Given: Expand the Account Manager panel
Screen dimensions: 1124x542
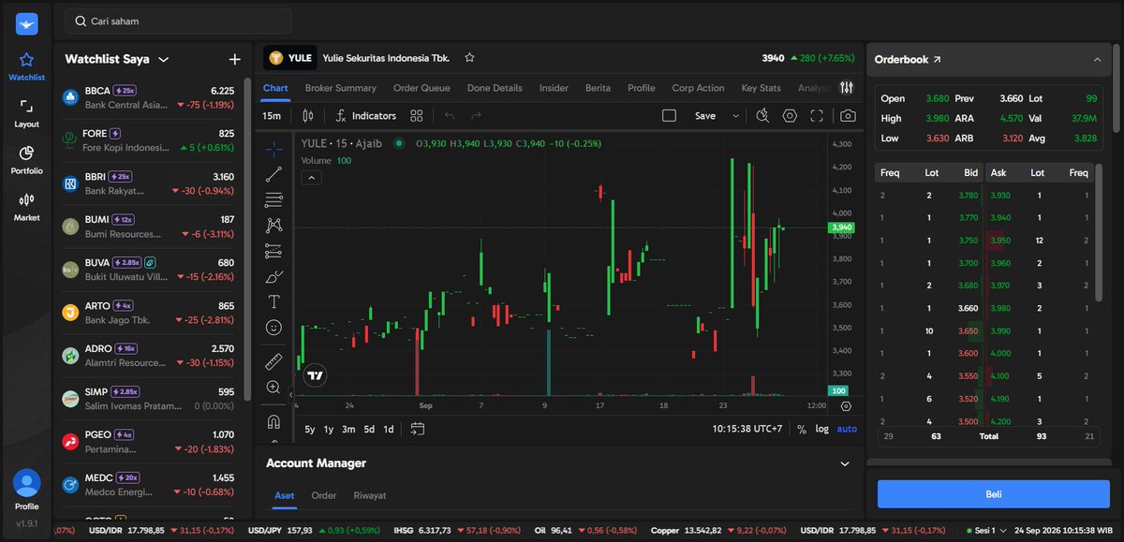Looking at the screenshot, I should 845,463.
